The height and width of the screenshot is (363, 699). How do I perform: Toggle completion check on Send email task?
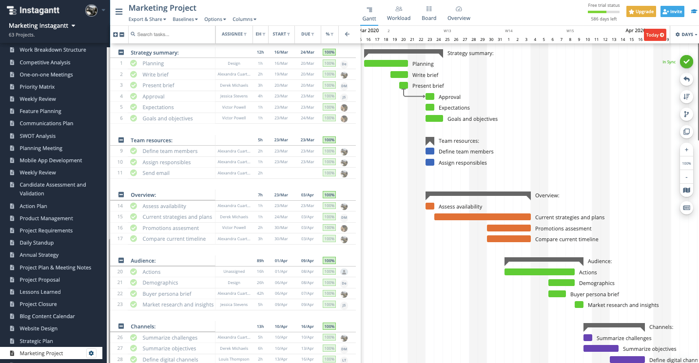134,172
